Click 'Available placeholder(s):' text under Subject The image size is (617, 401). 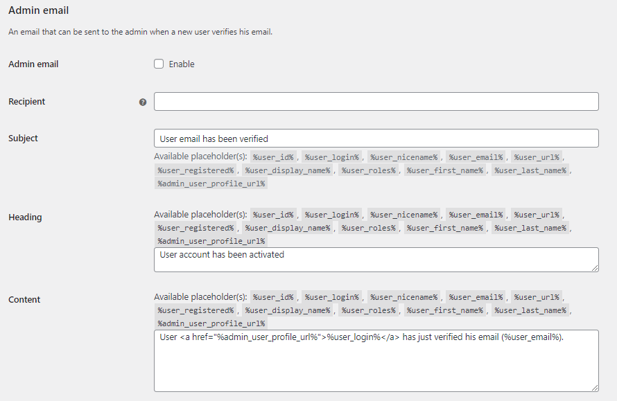[200, 157]
